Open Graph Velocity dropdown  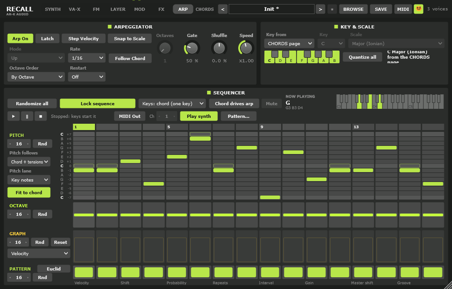tap(38, 254)
